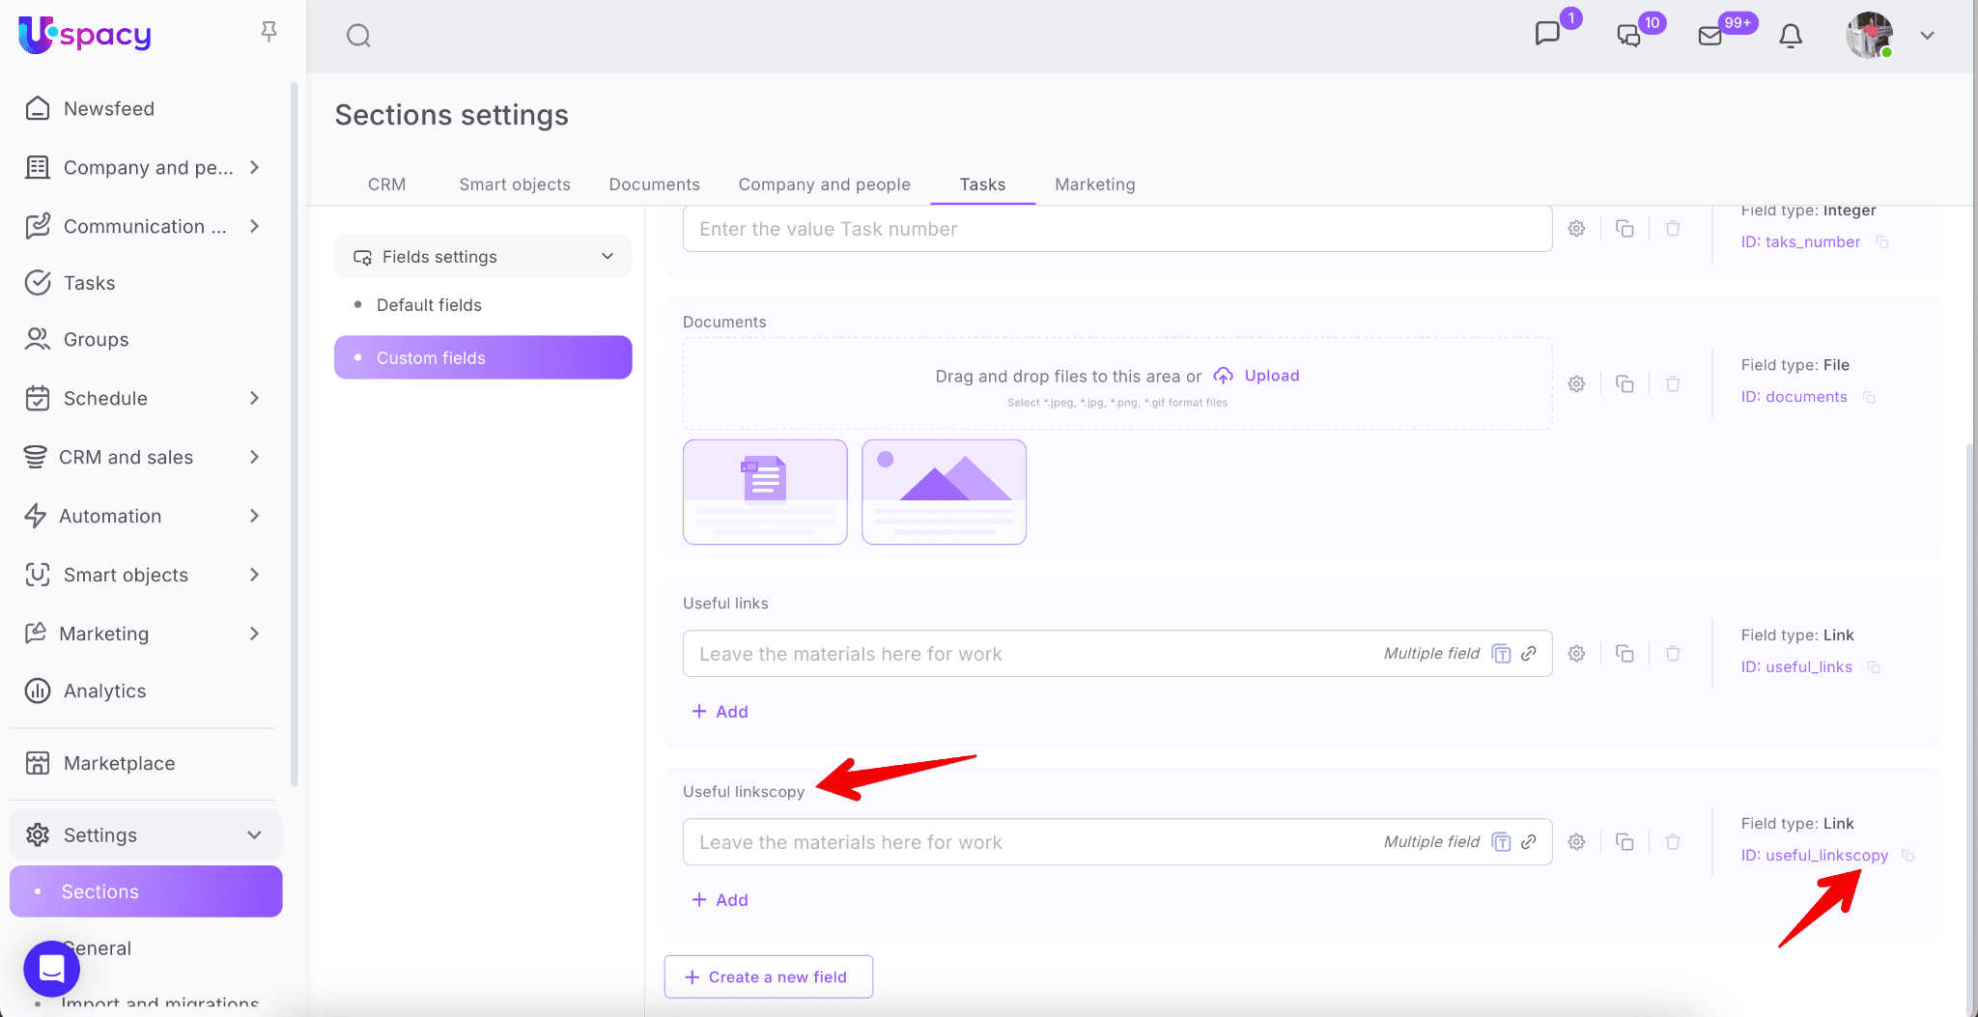This screenshot has height=1017, width=1978.
Task: Copy the useful_linkscopy ID icon
Action: tap(1907, 856)
